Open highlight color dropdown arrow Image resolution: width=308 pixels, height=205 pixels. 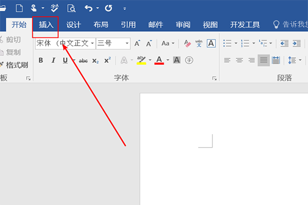click(x=150, y=60)
